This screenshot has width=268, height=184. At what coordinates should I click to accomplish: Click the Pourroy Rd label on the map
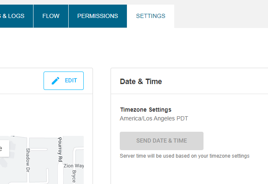tap(60, 149)
